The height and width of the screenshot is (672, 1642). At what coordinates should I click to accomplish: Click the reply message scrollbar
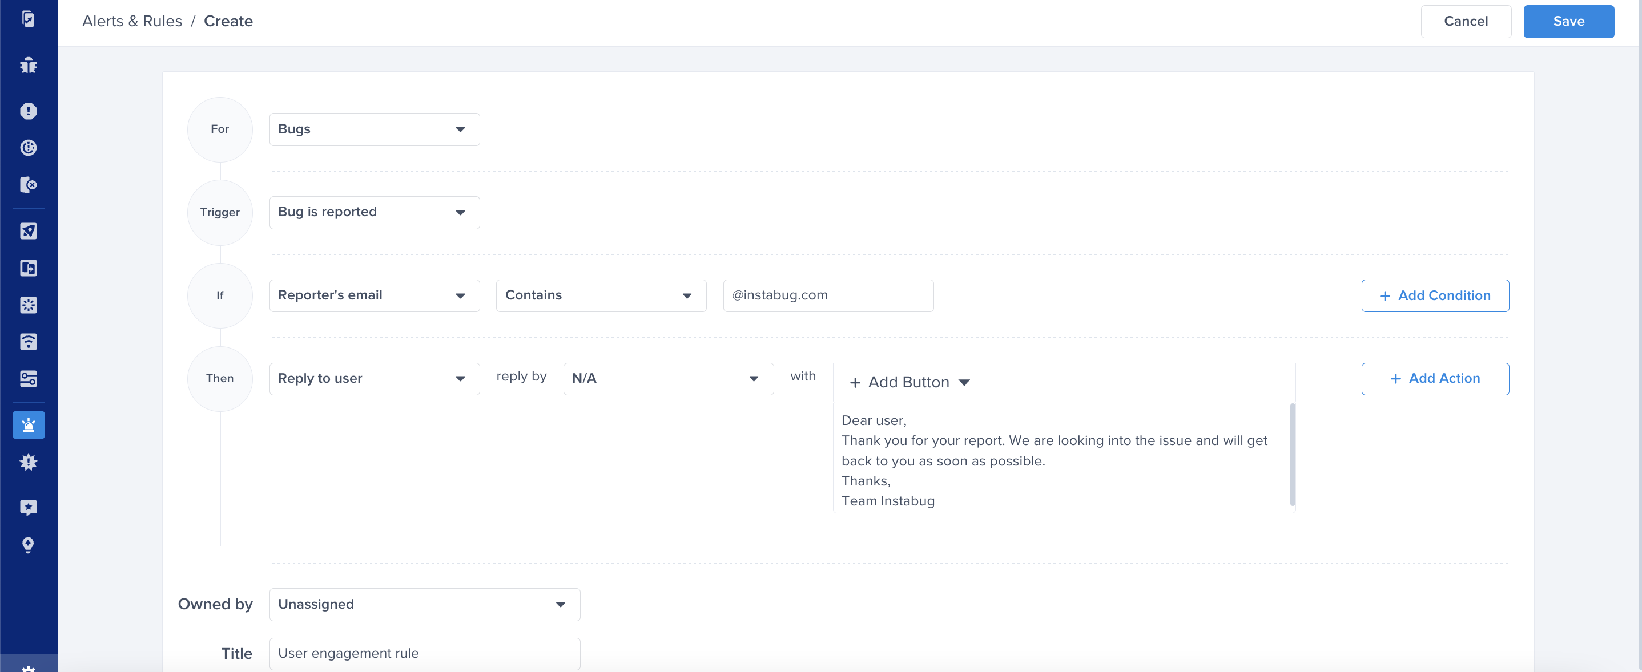click(x=1292, y=455)
